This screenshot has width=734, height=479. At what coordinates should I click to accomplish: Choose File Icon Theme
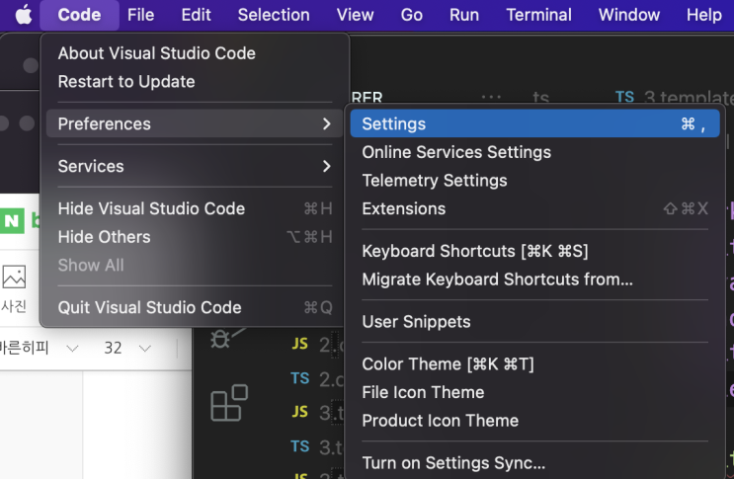pos(535,392)
